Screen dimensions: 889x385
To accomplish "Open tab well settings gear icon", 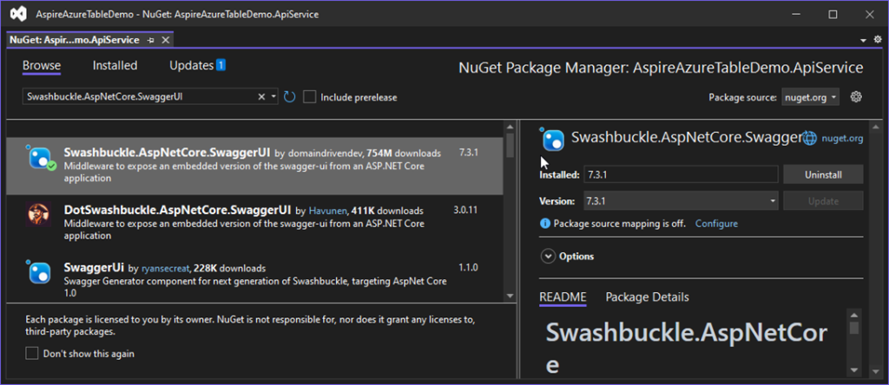I will [878, 40].
